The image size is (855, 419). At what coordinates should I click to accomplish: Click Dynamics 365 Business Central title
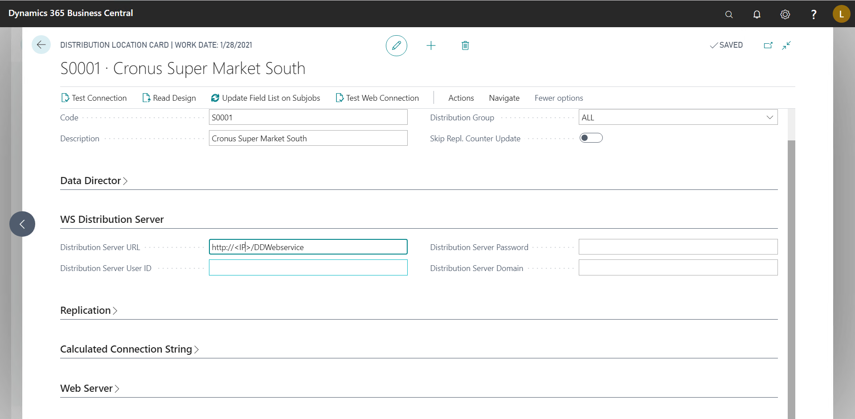click(x=70, y=13)
